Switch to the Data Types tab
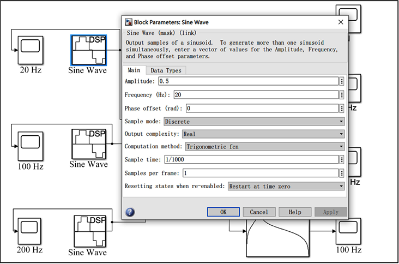 coord(166,70)
